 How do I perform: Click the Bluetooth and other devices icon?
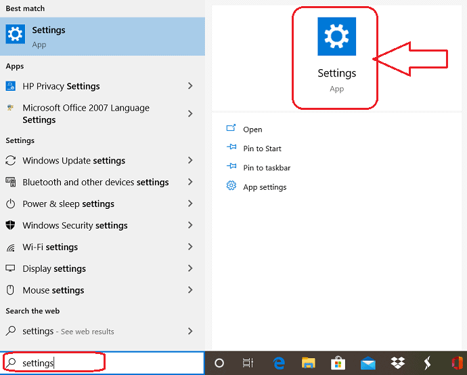coord(10,182)
